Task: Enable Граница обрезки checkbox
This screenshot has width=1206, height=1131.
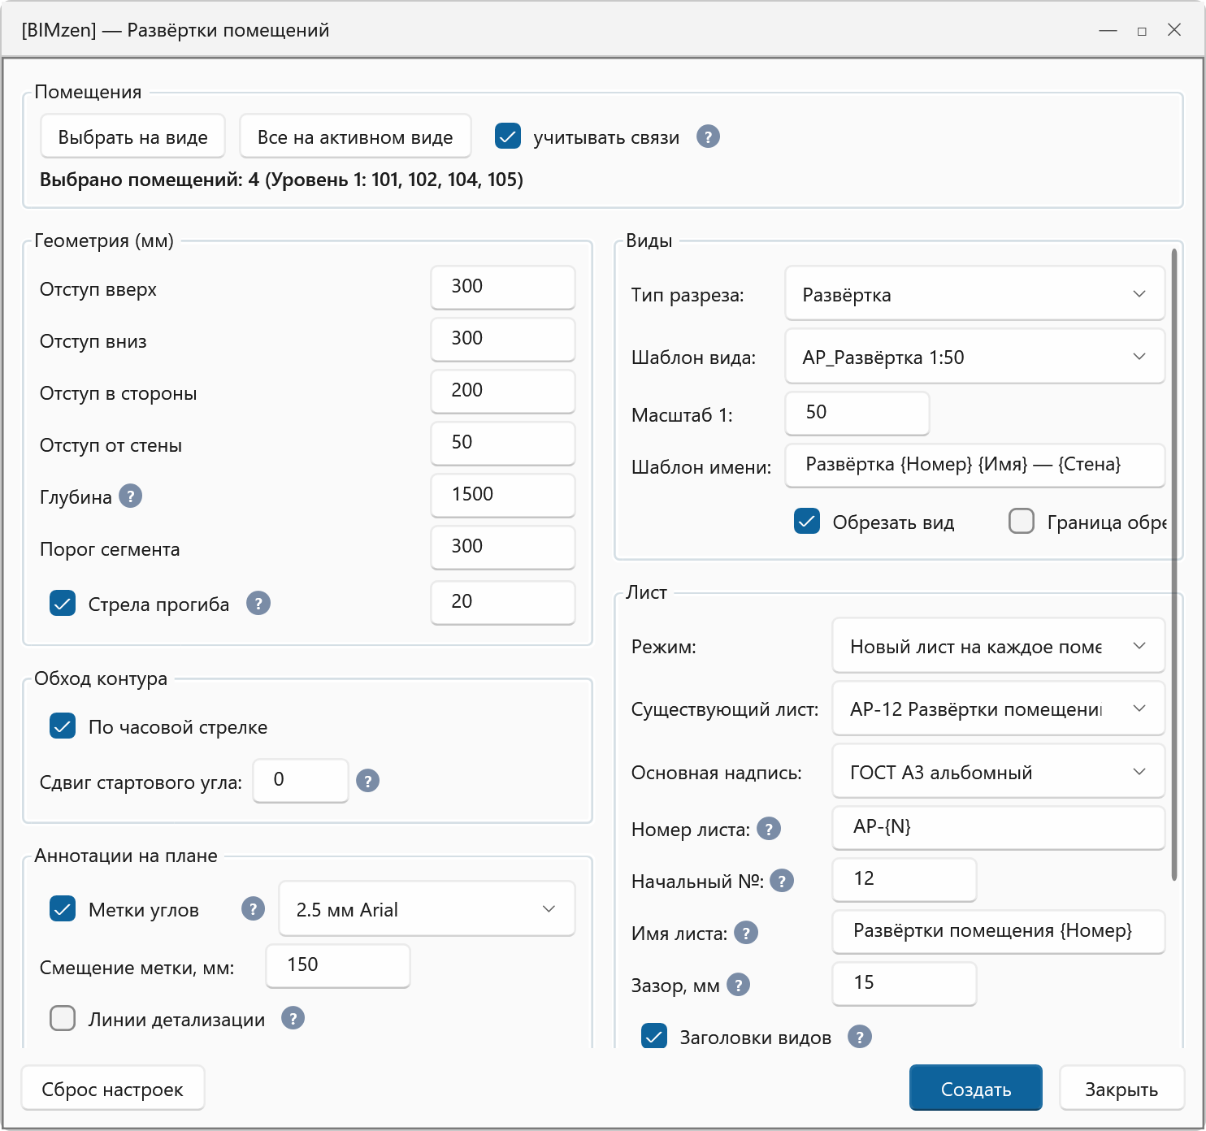Action: click(1022, 521)
